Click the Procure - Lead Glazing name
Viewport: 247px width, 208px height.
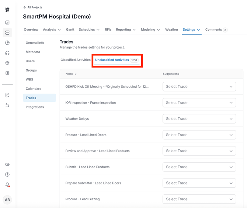pyautogui.click(x=82, y=199)
